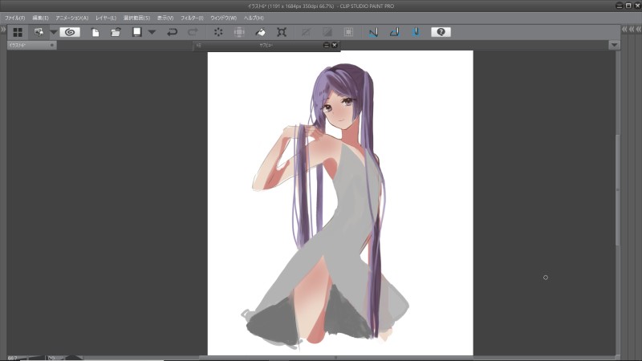Click the Save icon in toolbar
The height and width of the screenshot is (361, 642).
[x=136, y=32]
